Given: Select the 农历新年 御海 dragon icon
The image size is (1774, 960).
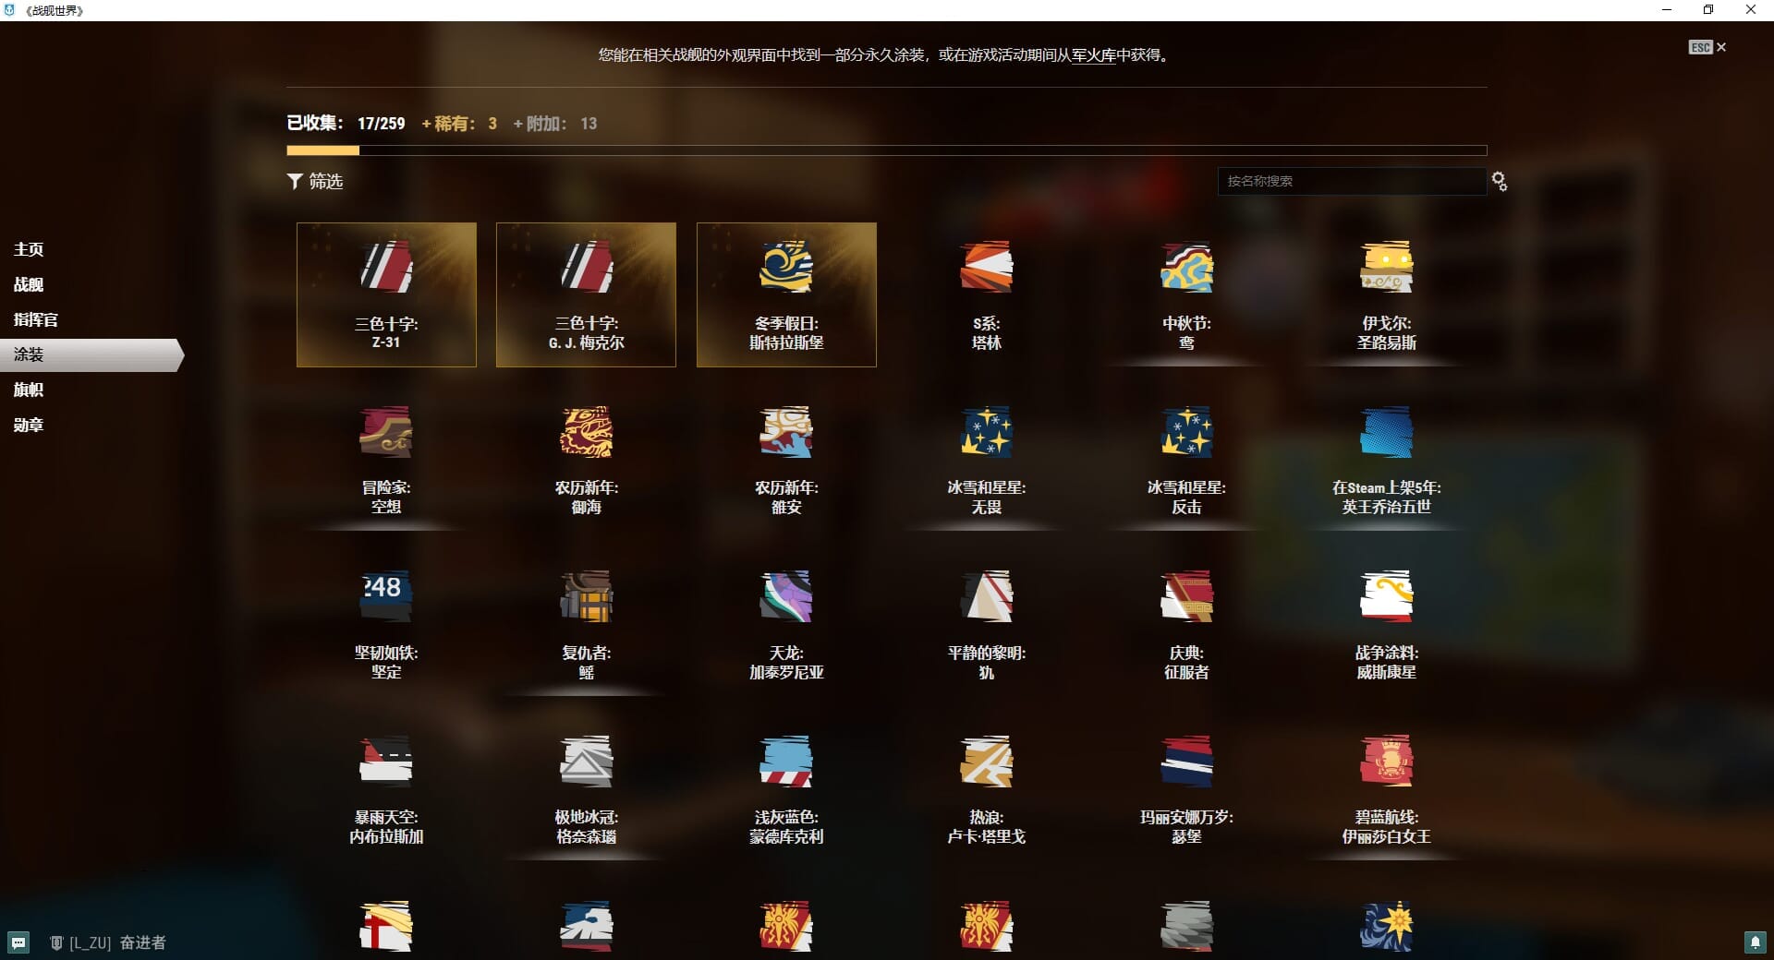Looking at the screenshot, I should 586,432.
